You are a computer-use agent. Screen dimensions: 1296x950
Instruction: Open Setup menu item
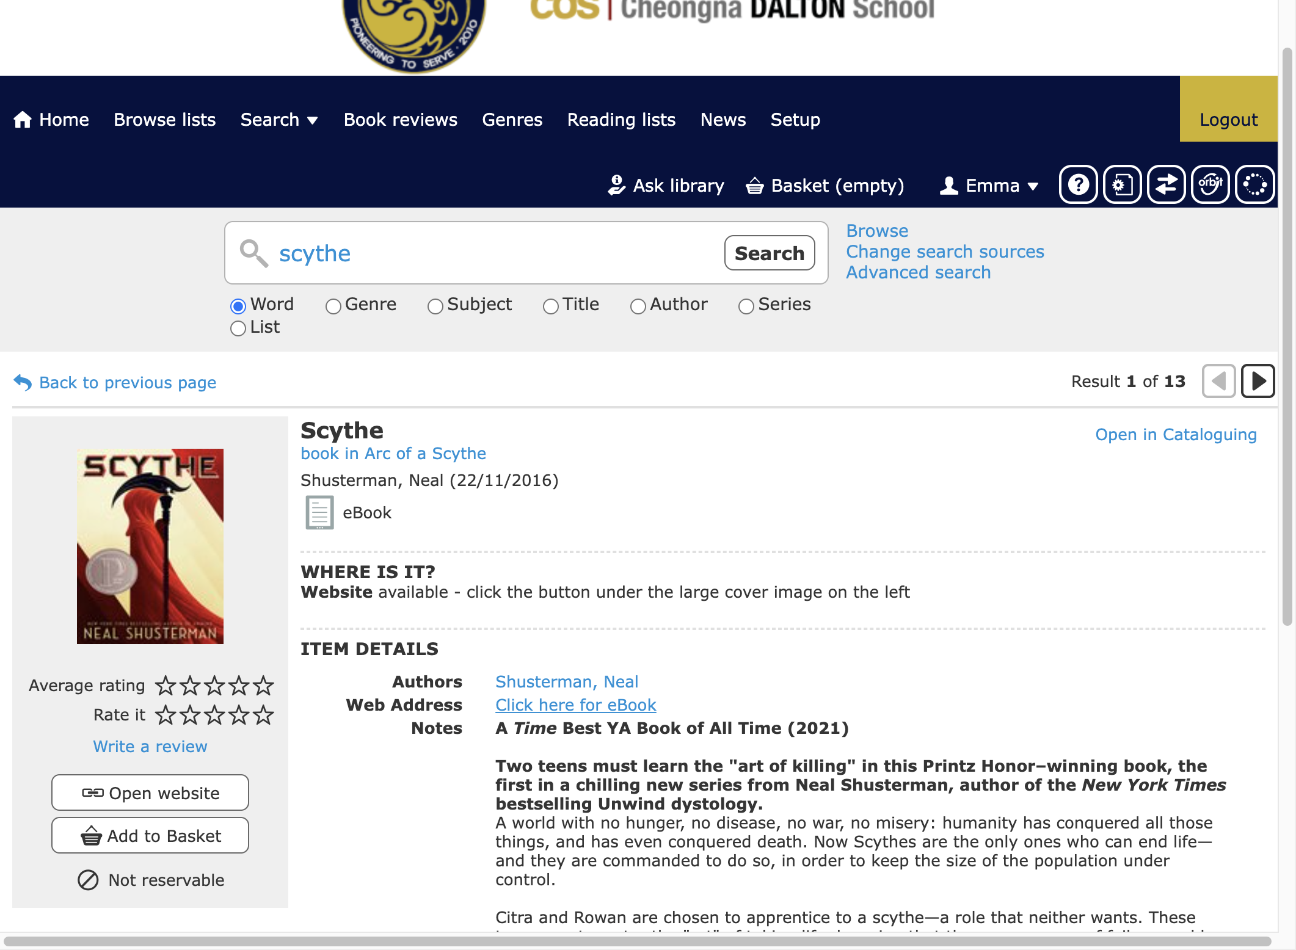click(795, 120)
